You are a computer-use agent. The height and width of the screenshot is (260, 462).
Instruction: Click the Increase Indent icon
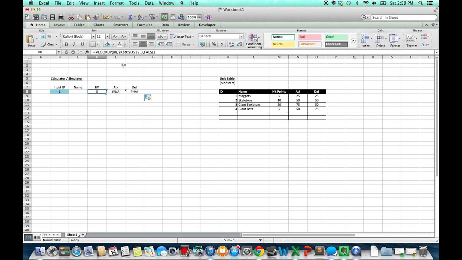pyautogui.click(x=169, y=44)
